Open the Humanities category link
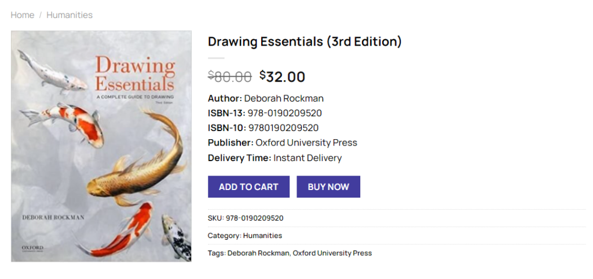This screenshot has width=593, height=279. pos(262,236)
